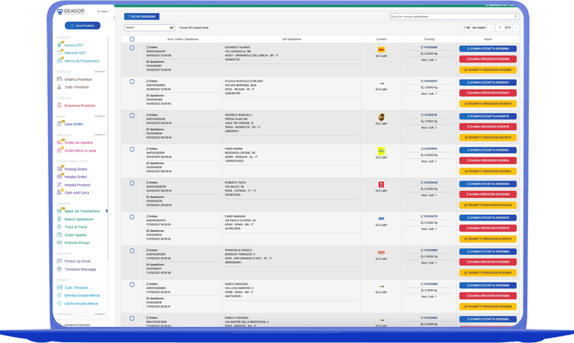This screenshot has height=343, width=574.
Task: Go to the previous results page arrow
Action: coord(491,28)
